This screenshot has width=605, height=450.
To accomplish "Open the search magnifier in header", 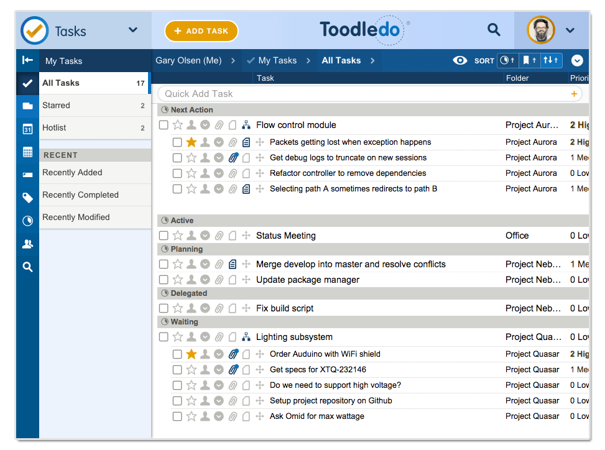I will pos(494,29).
